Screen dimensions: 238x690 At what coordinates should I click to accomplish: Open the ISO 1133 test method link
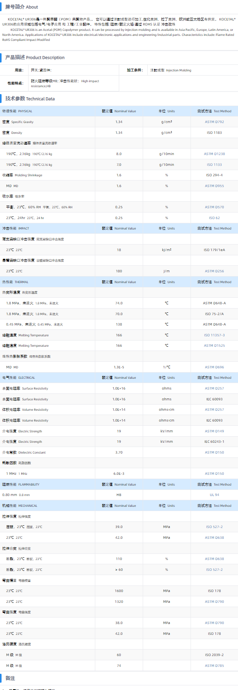pos(214,165)
